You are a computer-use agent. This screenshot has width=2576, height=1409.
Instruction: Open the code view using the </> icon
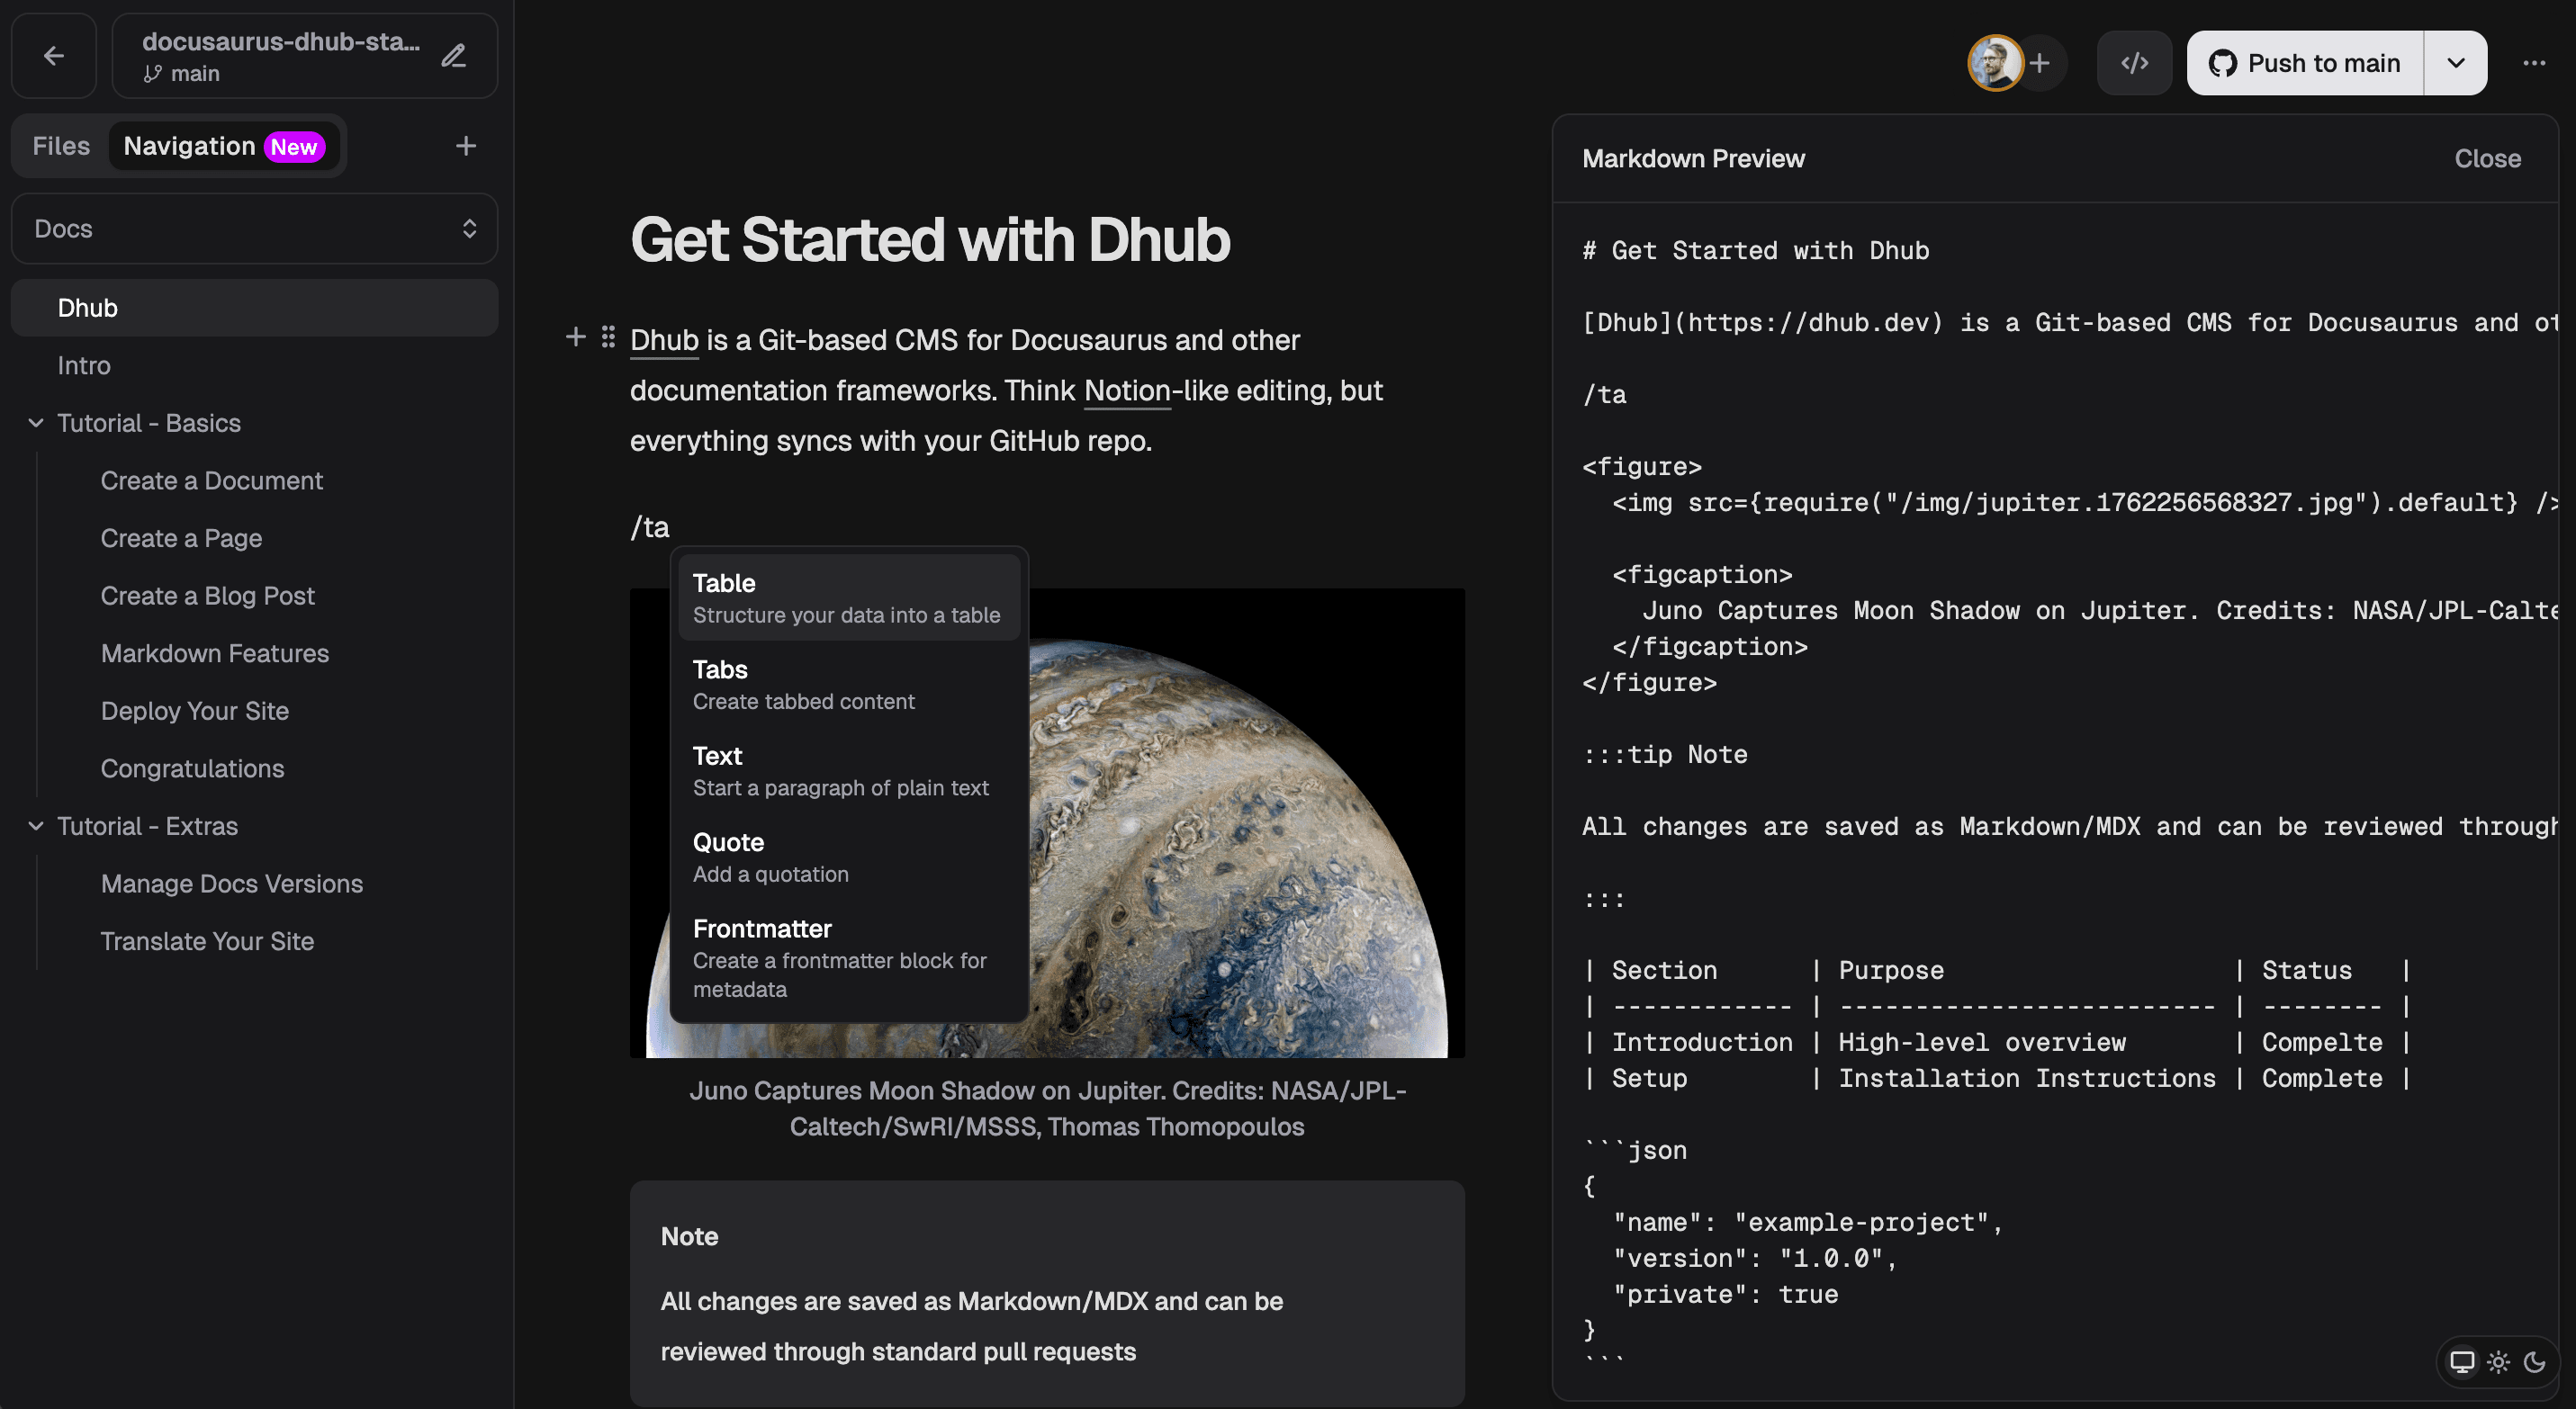click(2135, 62)
